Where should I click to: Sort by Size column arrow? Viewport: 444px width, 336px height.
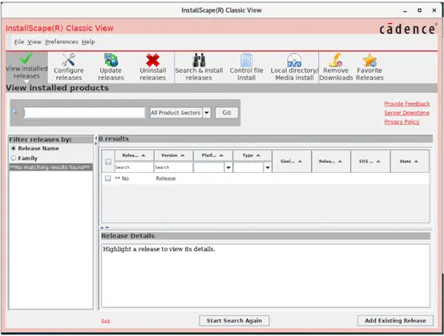click(x=300, y=162)
